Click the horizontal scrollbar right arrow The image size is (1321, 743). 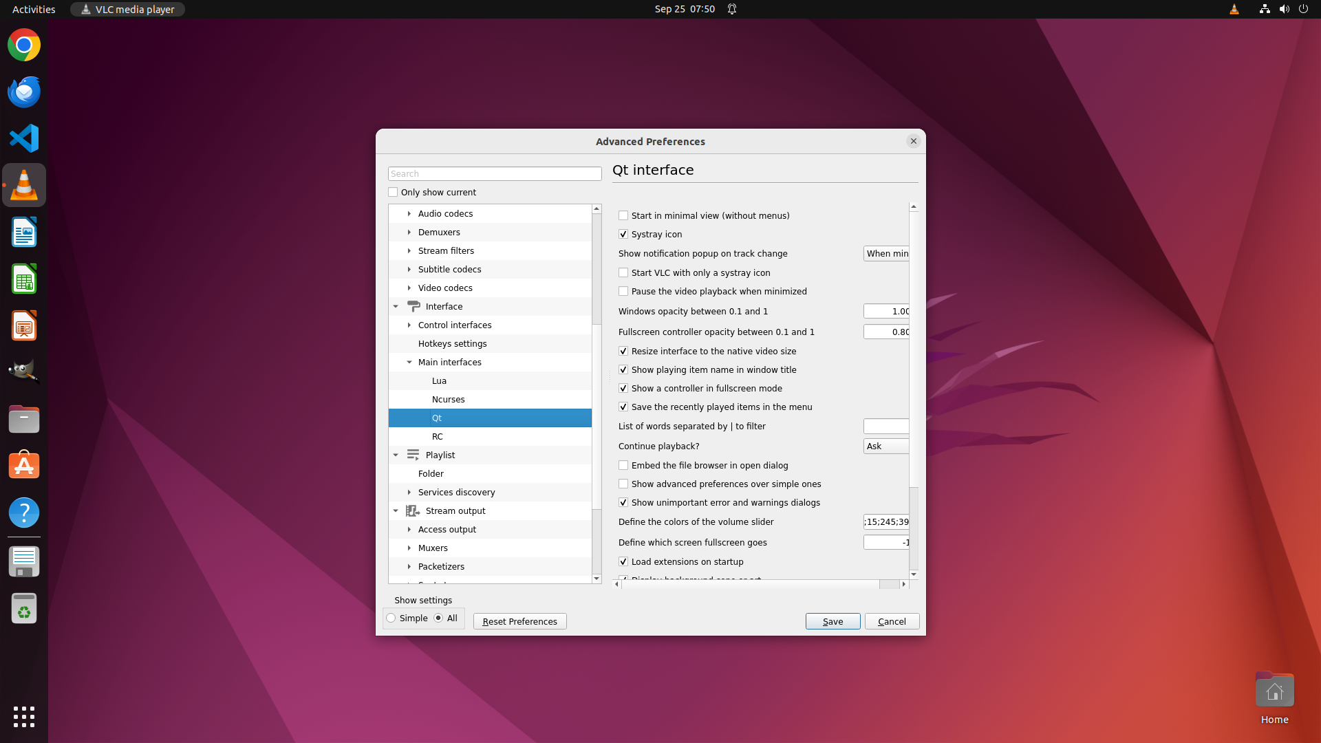[x=904, y=584]
